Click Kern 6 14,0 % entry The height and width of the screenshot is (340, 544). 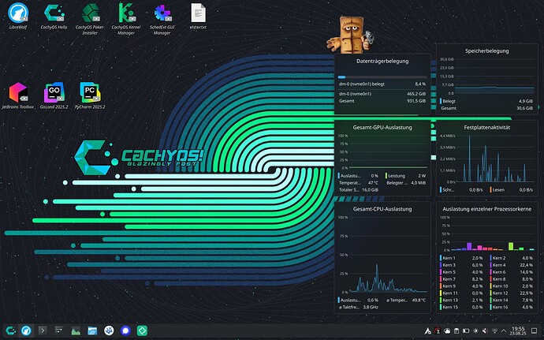click(512, 272)
